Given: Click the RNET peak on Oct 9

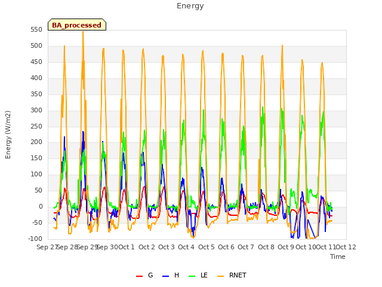Looking at the screenshot, I should coord(282,45).
